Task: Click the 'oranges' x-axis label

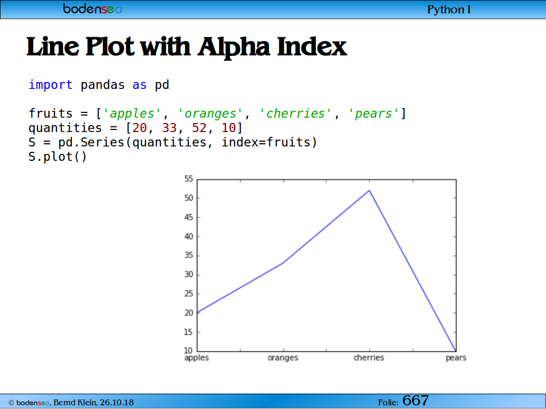Action: click(283, 358)
